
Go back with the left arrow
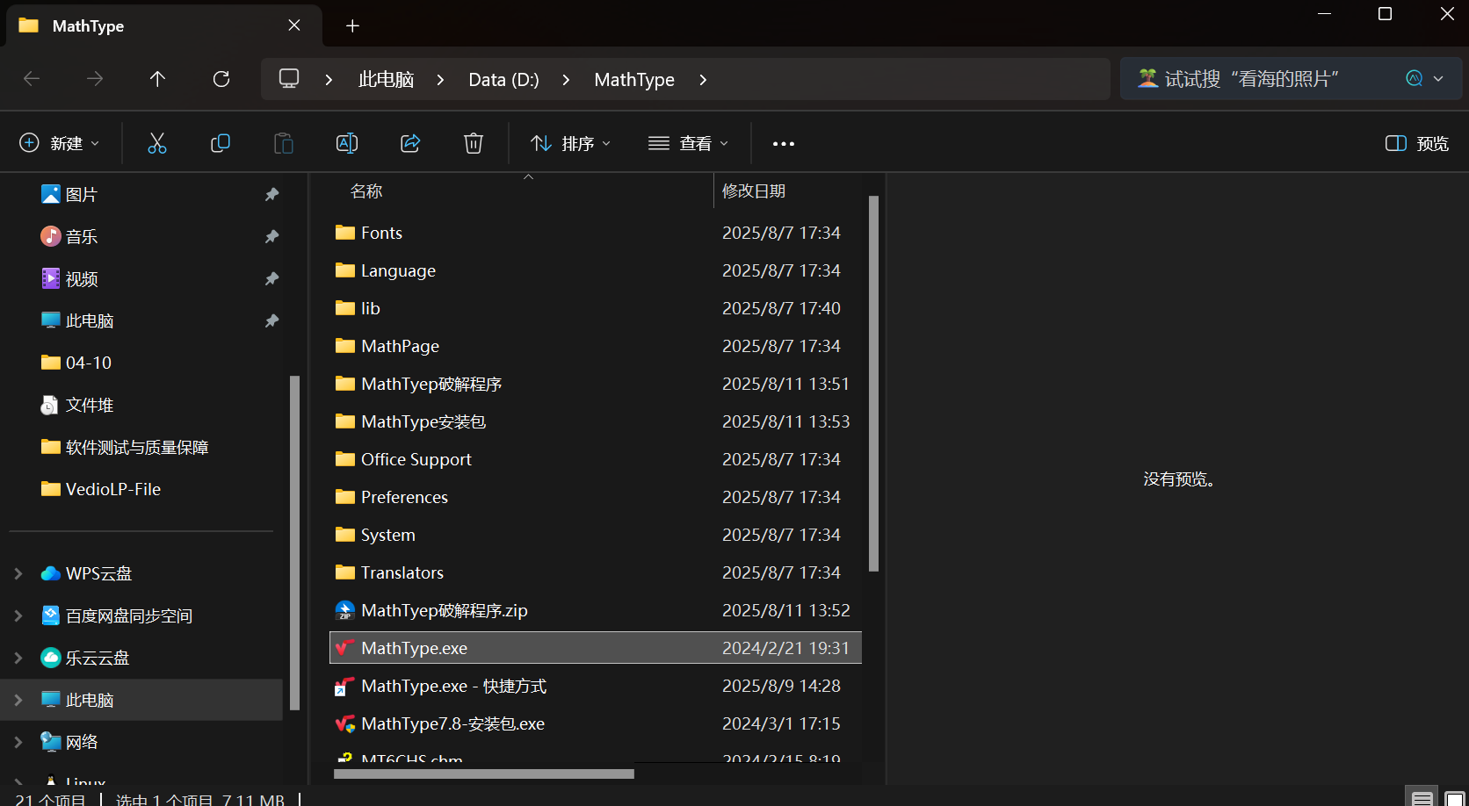pyautogui.click(x=32, y=79)
